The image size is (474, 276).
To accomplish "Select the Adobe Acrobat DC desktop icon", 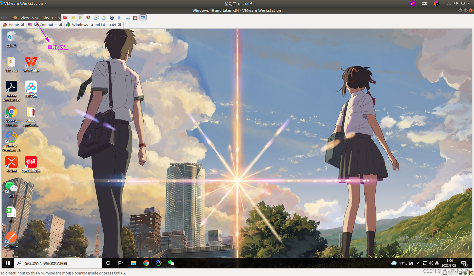I will 11,91.
